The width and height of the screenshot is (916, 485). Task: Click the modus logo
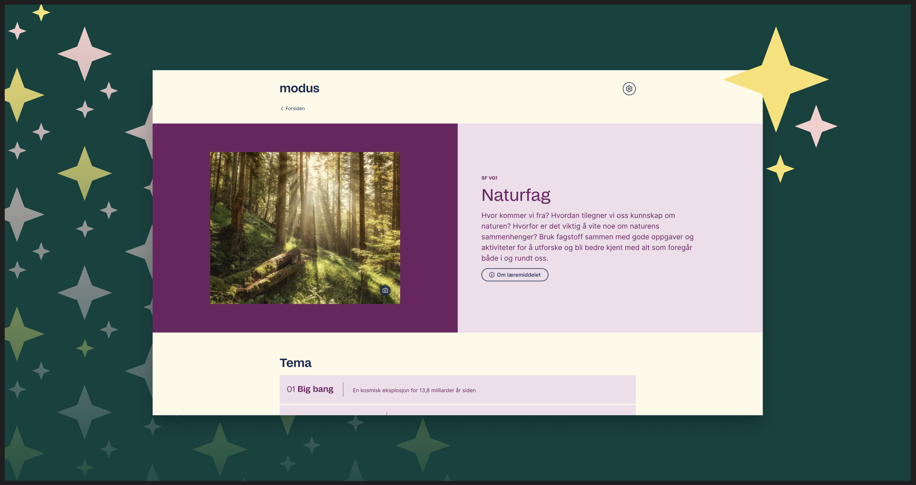(299, 88)
